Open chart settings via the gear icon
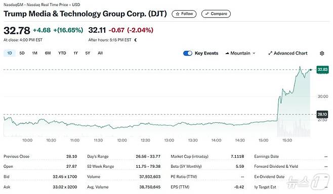 pyautogui.click(x=322, y=53)
